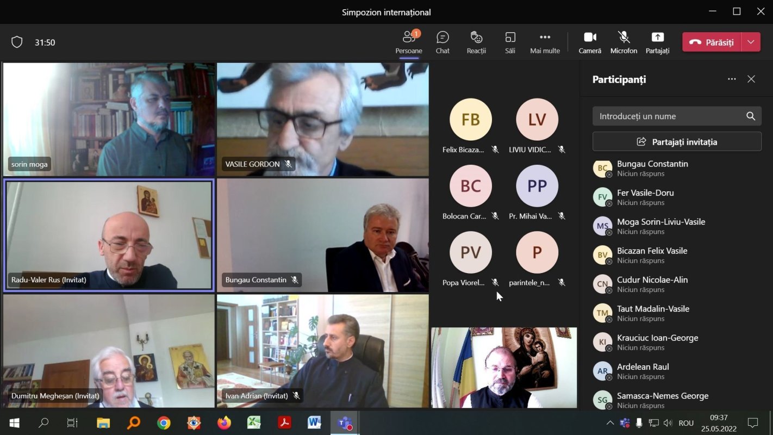Open the Reacții reactions menu
The image size is (773, 435).
[x=476, y=42]
